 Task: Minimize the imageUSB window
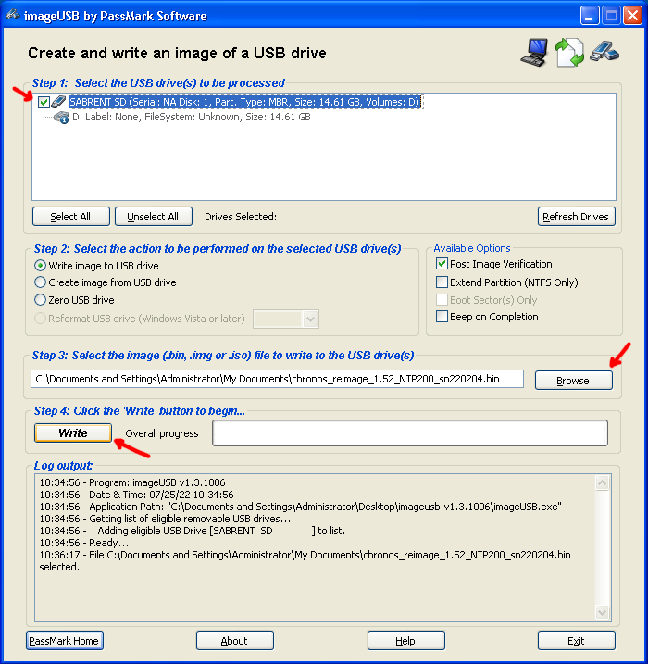click(x=589, y=16)
